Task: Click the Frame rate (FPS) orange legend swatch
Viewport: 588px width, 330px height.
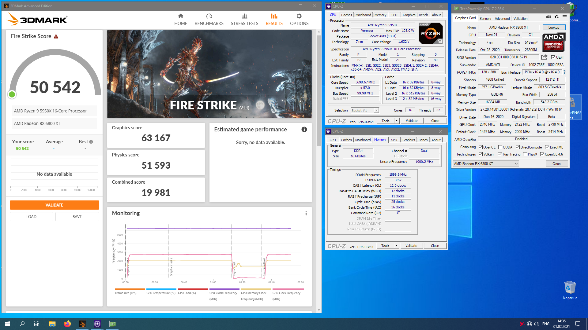Action: click(130, 289)
